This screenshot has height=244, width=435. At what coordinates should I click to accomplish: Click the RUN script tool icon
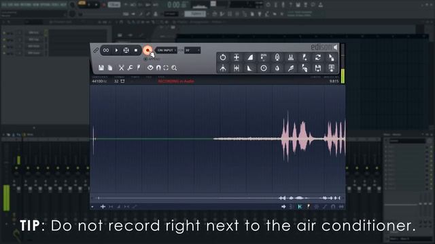point(264,57)
